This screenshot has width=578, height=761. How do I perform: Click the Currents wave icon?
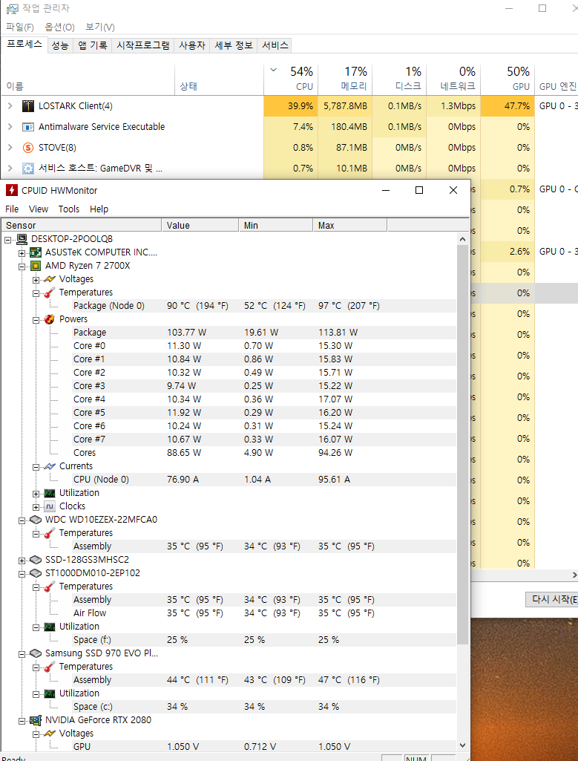50,466
